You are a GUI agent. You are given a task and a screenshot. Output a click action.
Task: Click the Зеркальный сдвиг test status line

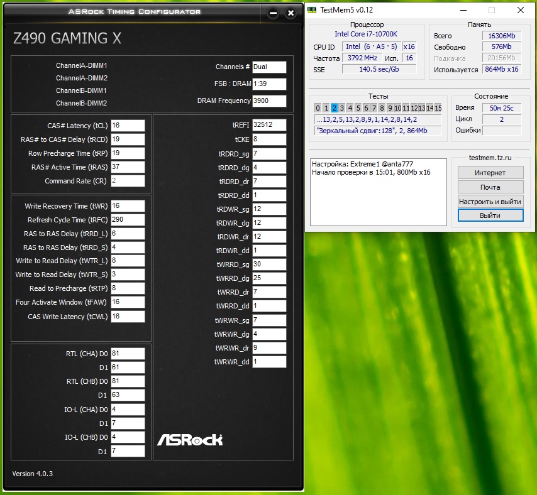tap(378, 130)
